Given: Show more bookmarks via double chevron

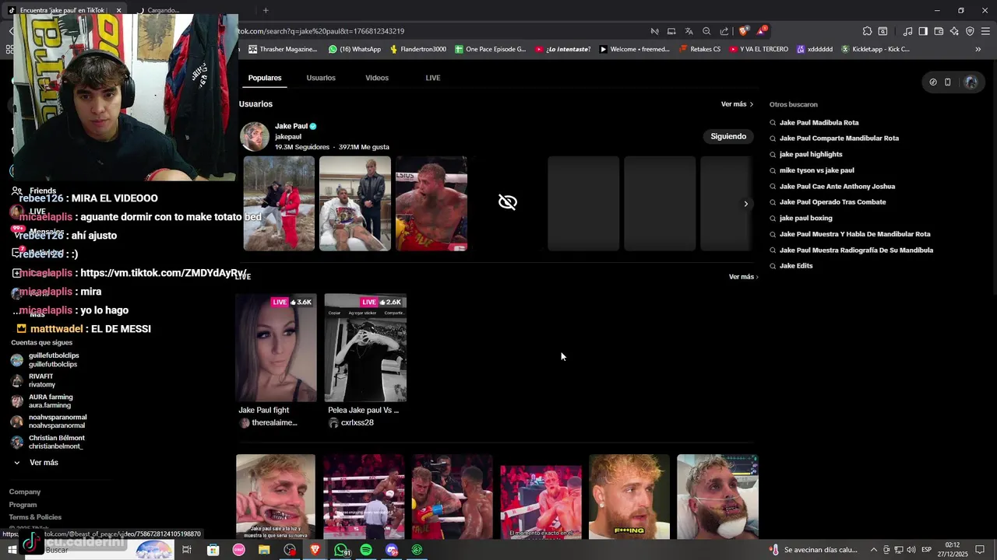Looking at the screenshot, I should coord(978,49).
